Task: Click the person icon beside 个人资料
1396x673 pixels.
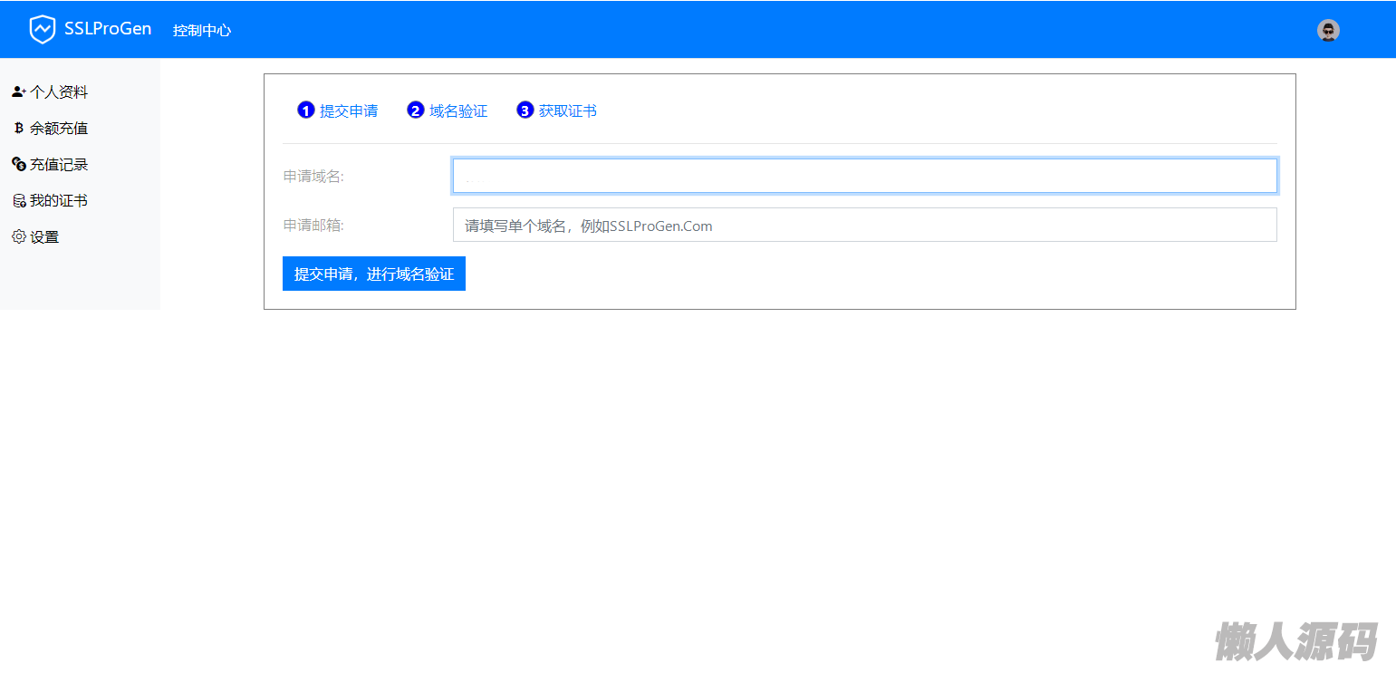Action: coord(18,92)
